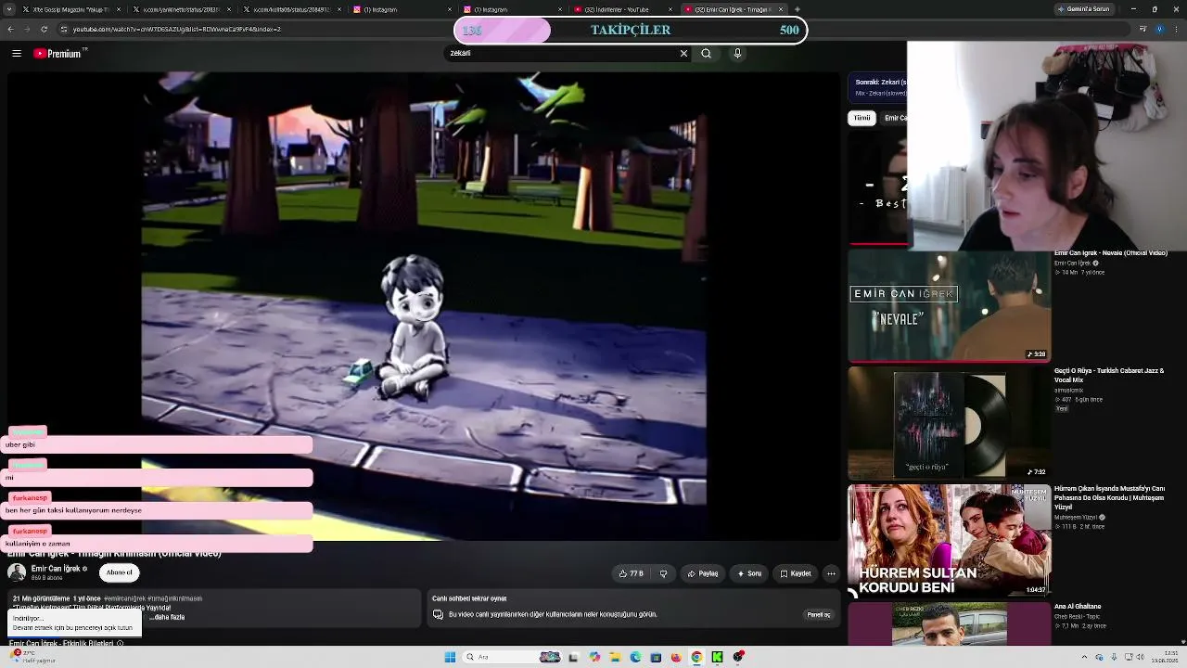Open Emir Can İğrek channel avatar
The width and height of the screenshot is (1187, 668).
17,572
